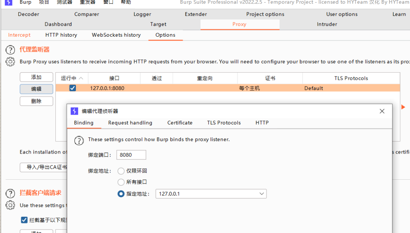Switch to the Dashboard tab
This screenshot has height=233, width=410.
click(58, 24)
